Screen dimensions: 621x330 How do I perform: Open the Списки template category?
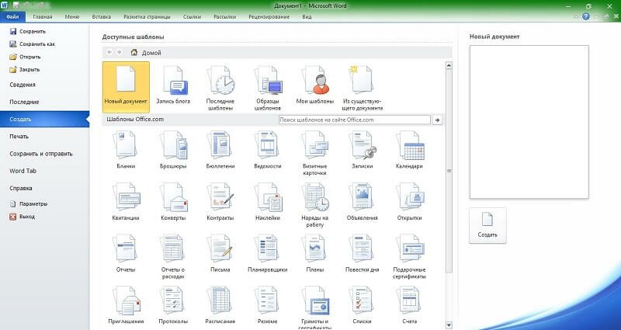363,304
